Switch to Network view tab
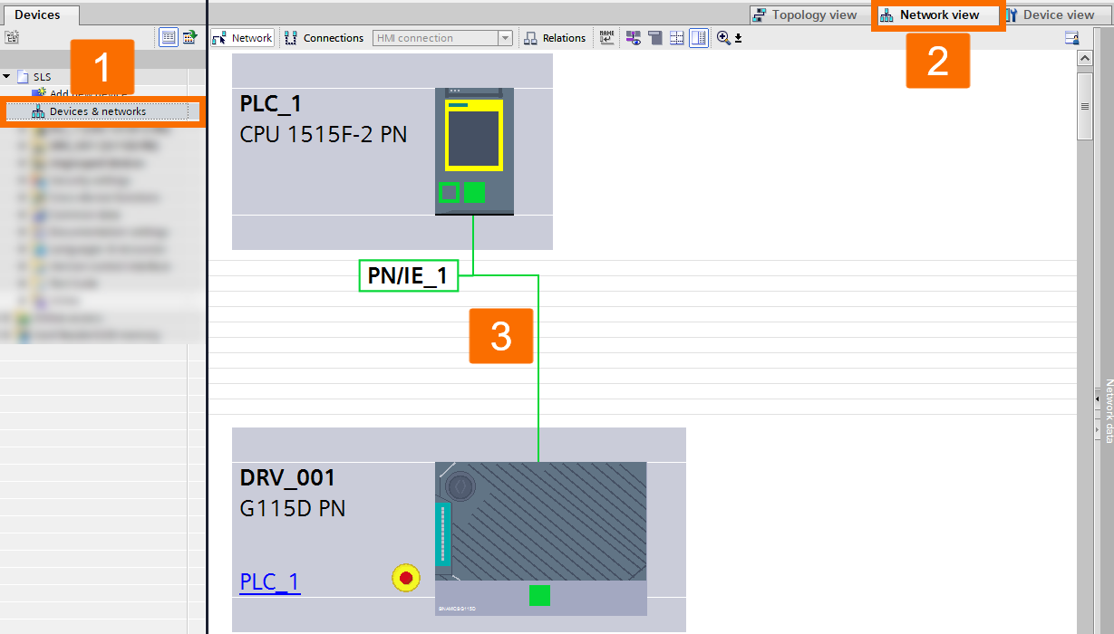Viewport: 1114px width, 634px height. tap(938, 14)
